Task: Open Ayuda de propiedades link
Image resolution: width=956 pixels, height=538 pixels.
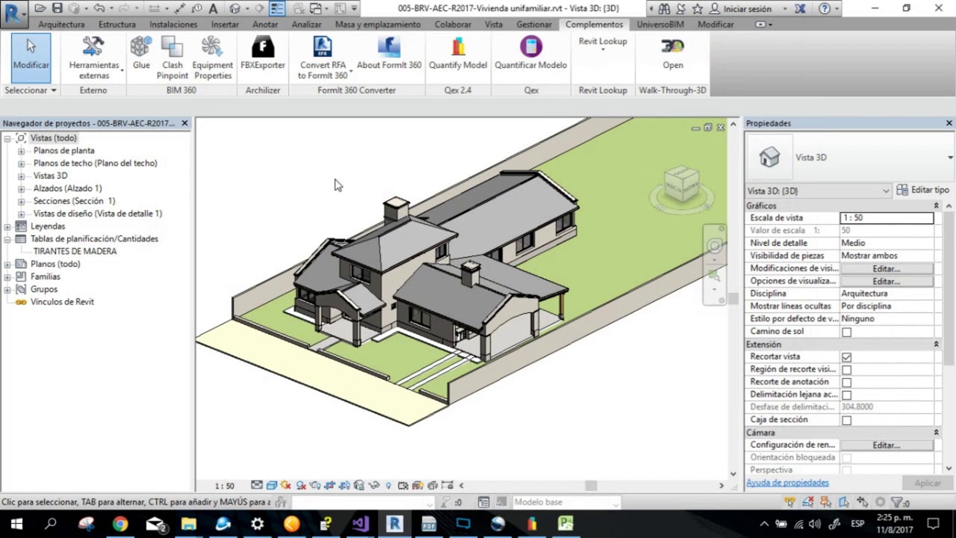Action: (x=787, y=483)
